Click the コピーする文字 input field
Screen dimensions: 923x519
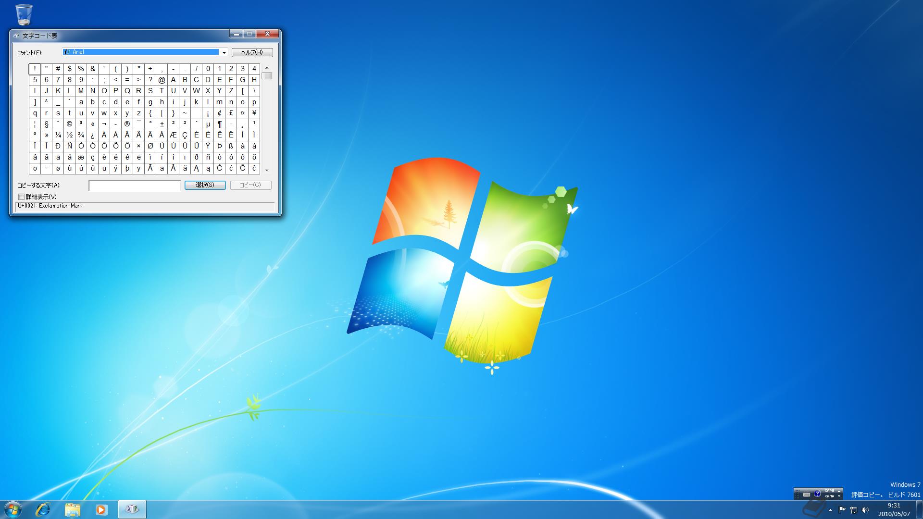(x=135, y=185)
